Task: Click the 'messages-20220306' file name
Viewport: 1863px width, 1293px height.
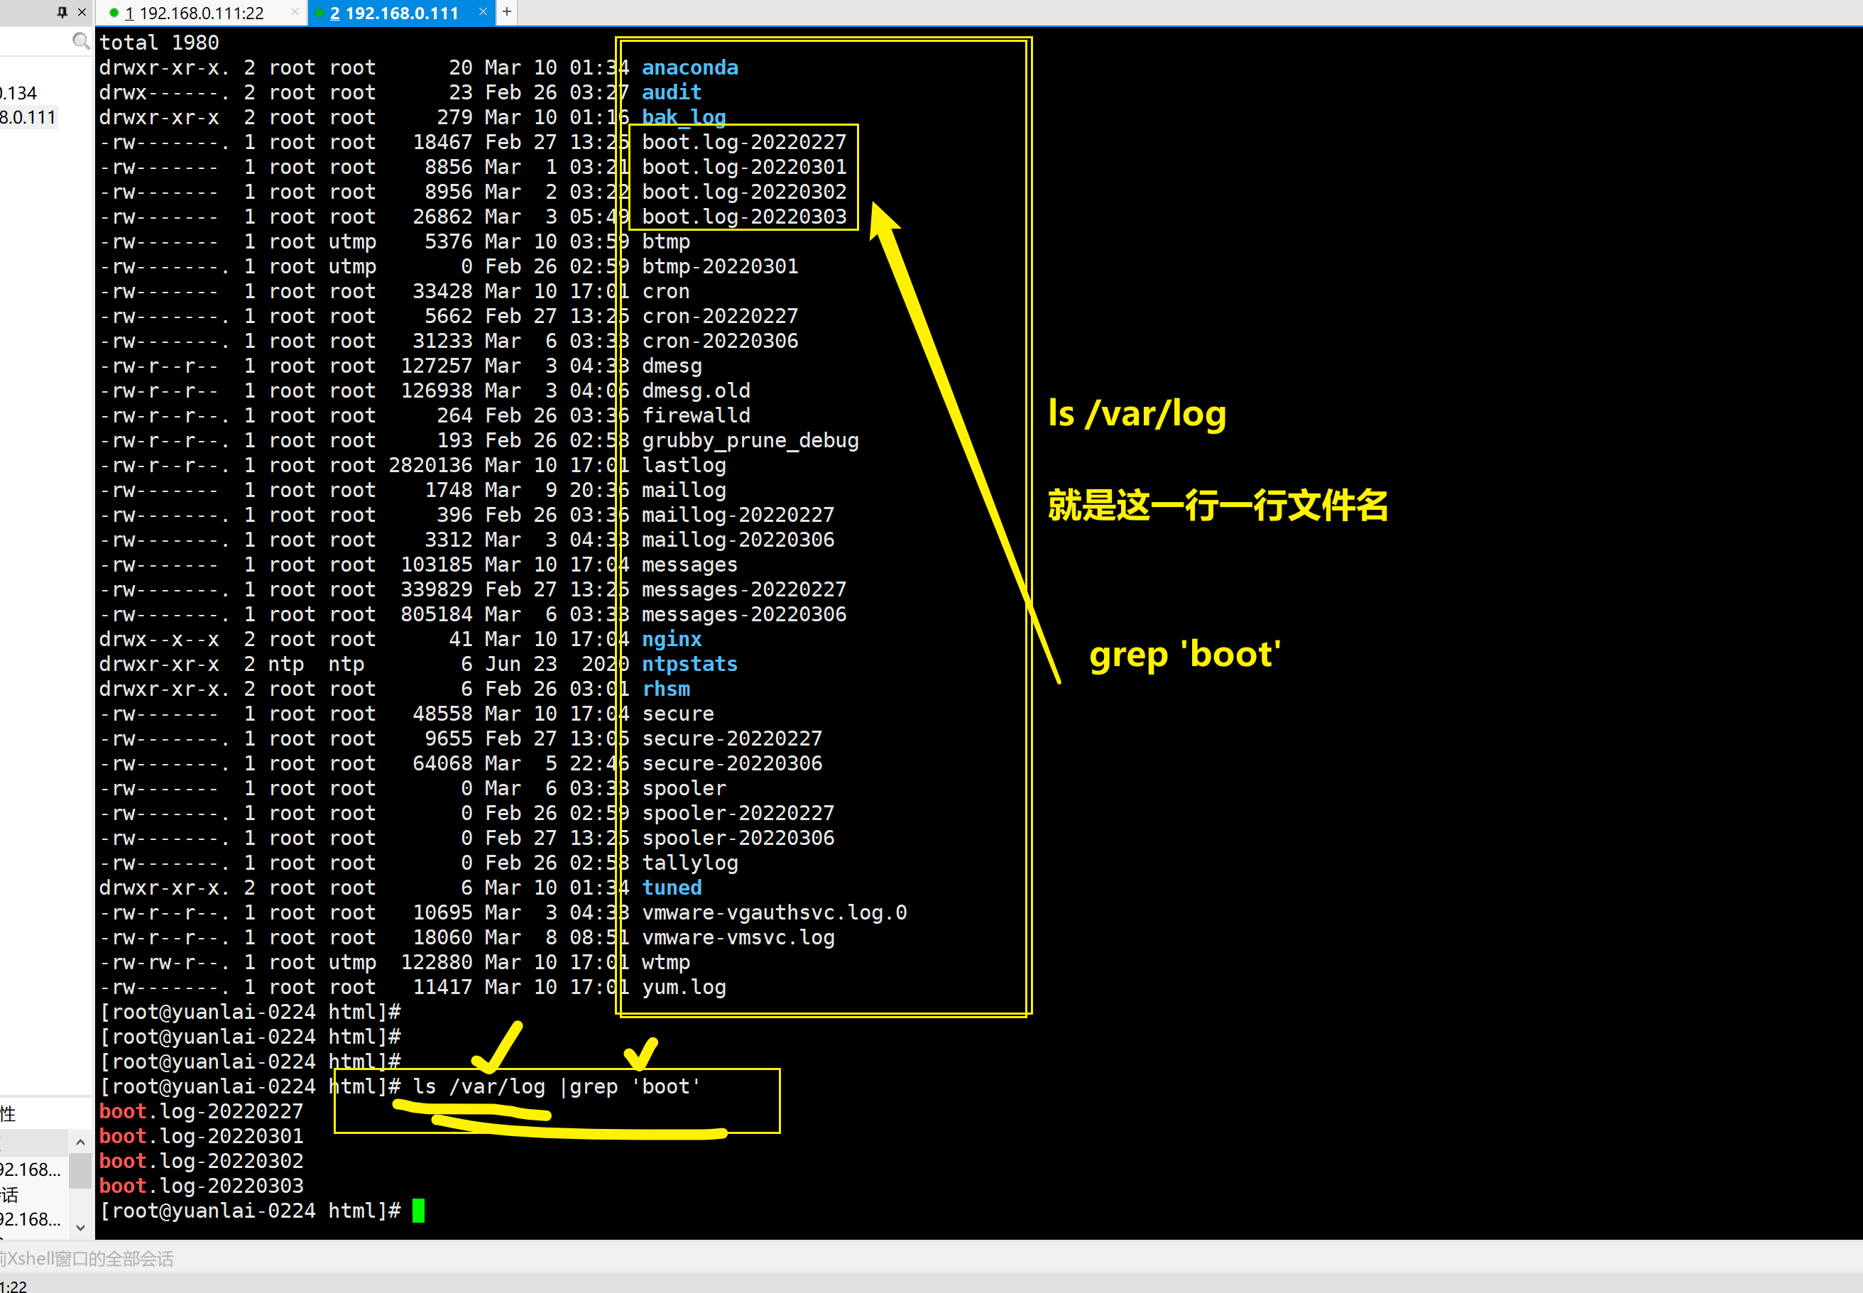Action: 744,614
